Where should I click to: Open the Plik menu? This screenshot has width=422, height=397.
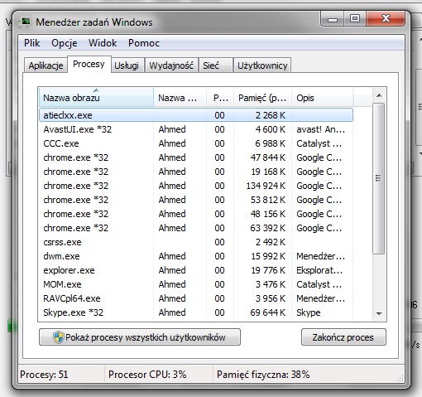31,43
